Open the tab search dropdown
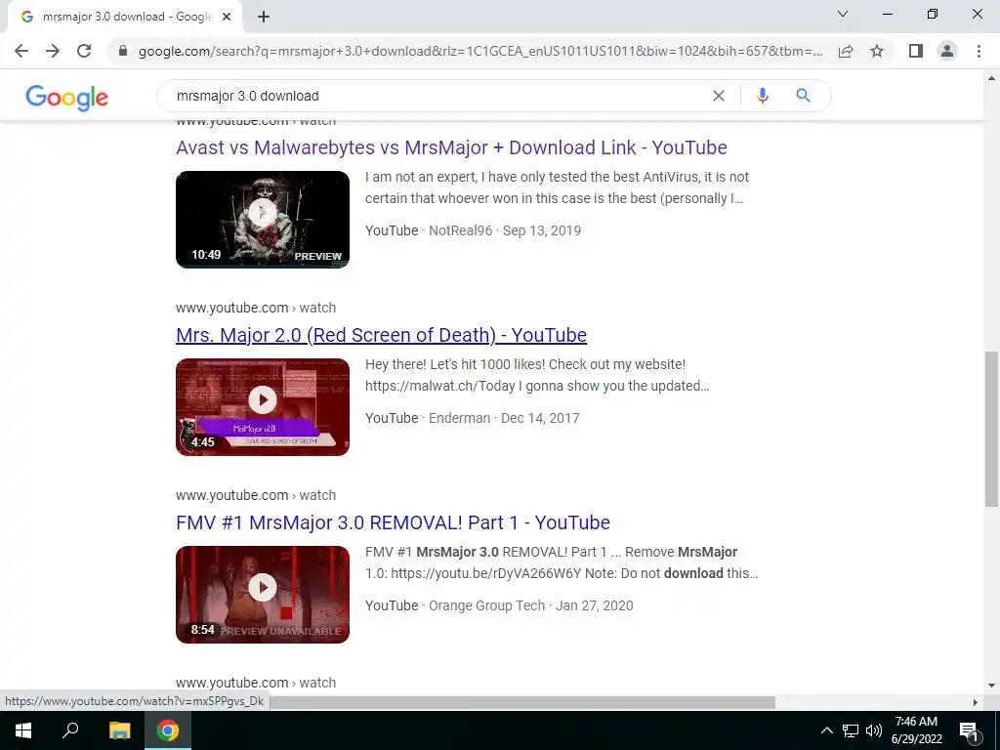 click(x=843, y=14)
